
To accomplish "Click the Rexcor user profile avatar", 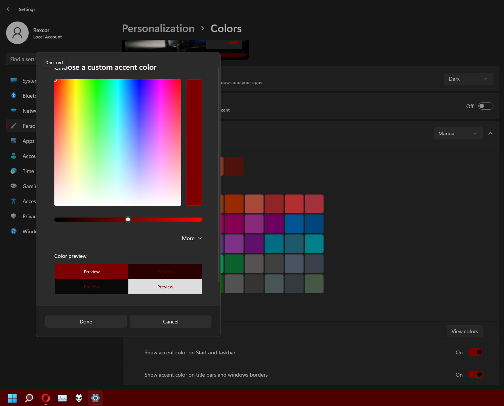I will [17, 33].
